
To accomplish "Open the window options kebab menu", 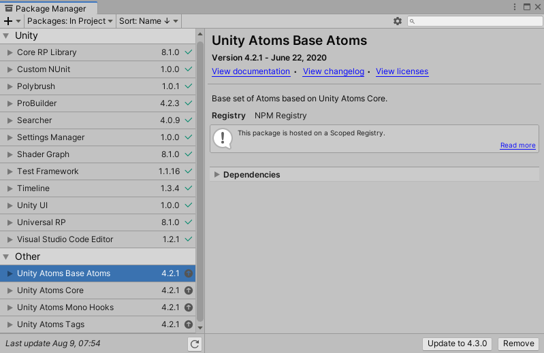I will [515, 7].
